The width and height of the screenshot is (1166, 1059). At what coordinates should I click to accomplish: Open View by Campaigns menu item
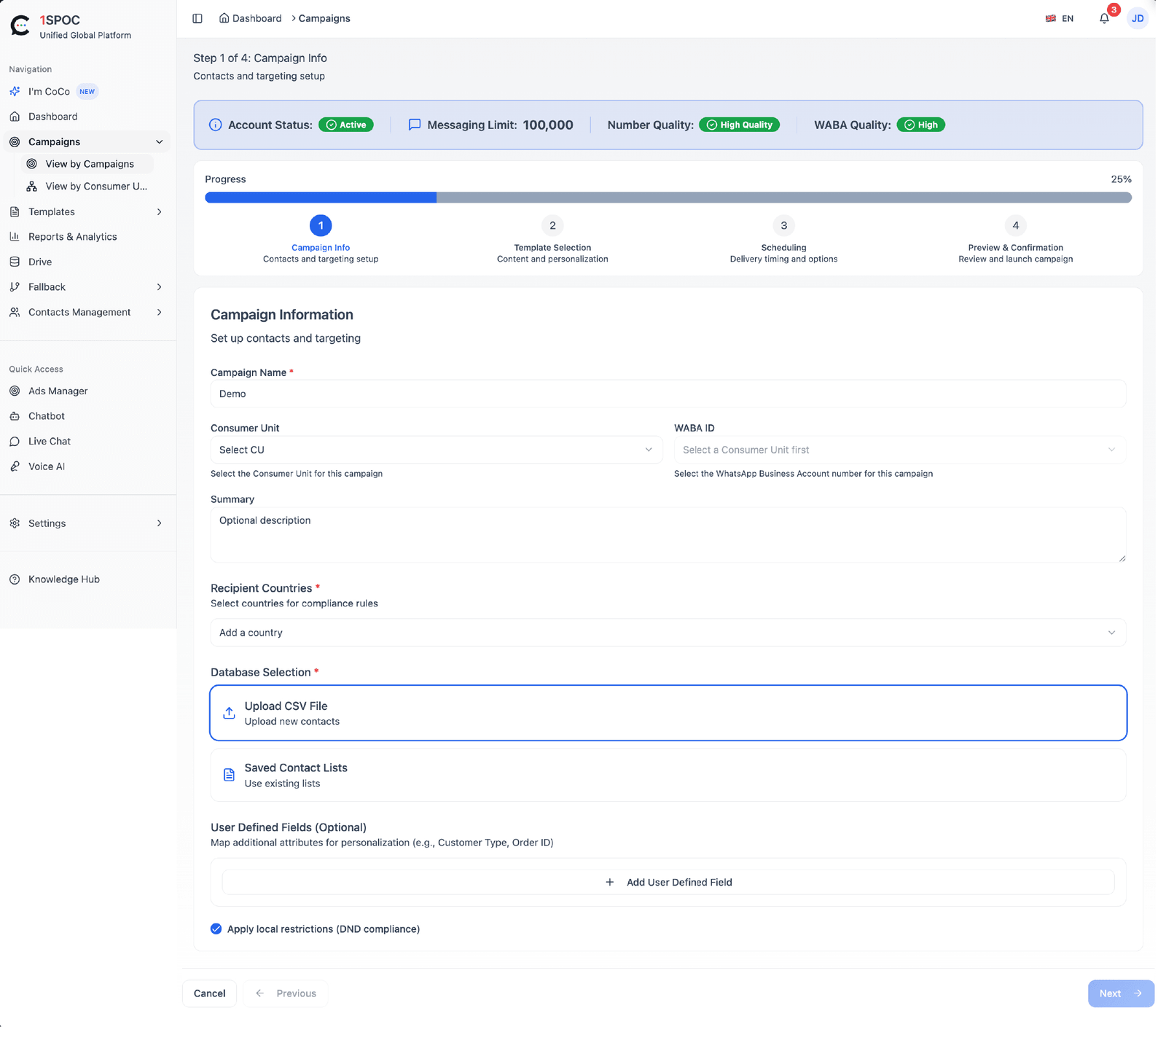point(88,164)
